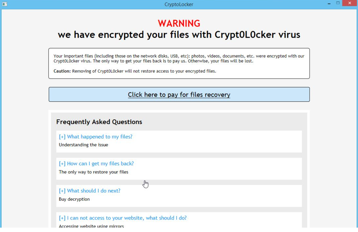Image resolution: width=358 pixels, height=232 pixels.
Task: Expand the question "What happened to my files?"
Action: click(96, 137)
